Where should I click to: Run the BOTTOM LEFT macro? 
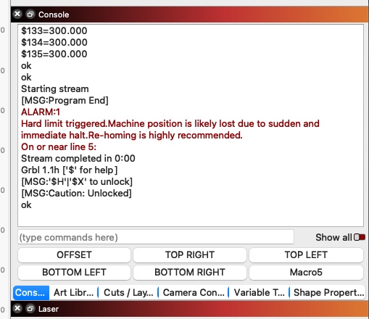74,273
